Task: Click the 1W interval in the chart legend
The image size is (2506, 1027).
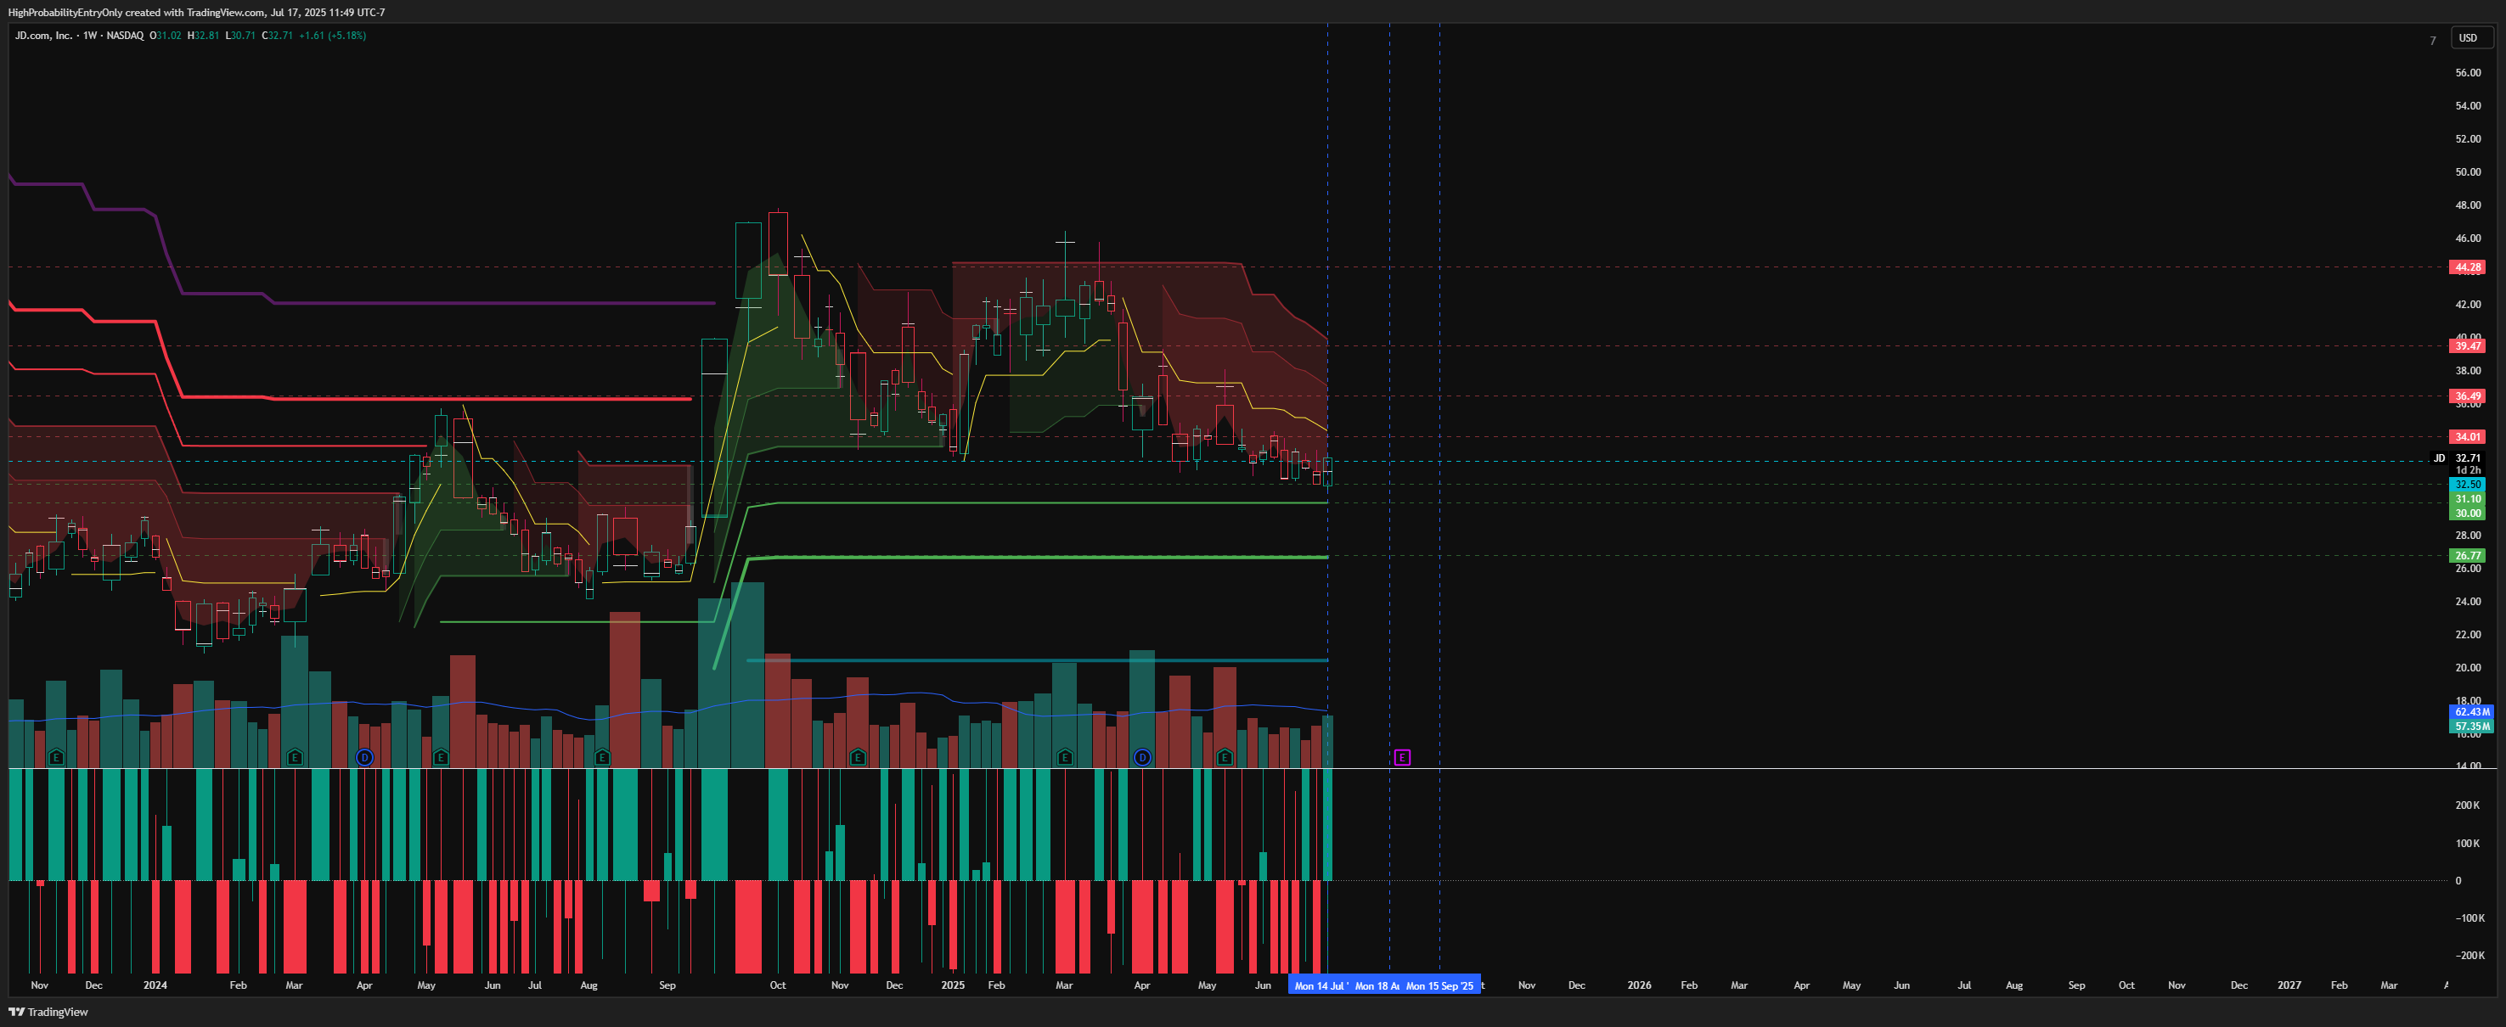Action: (89, 35)
